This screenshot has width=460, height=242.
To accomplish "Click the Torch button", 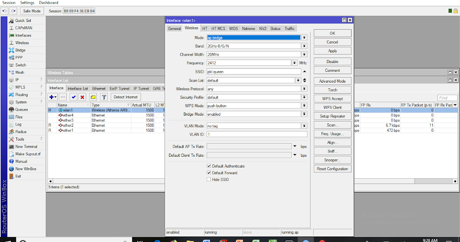I will point(332,90).
